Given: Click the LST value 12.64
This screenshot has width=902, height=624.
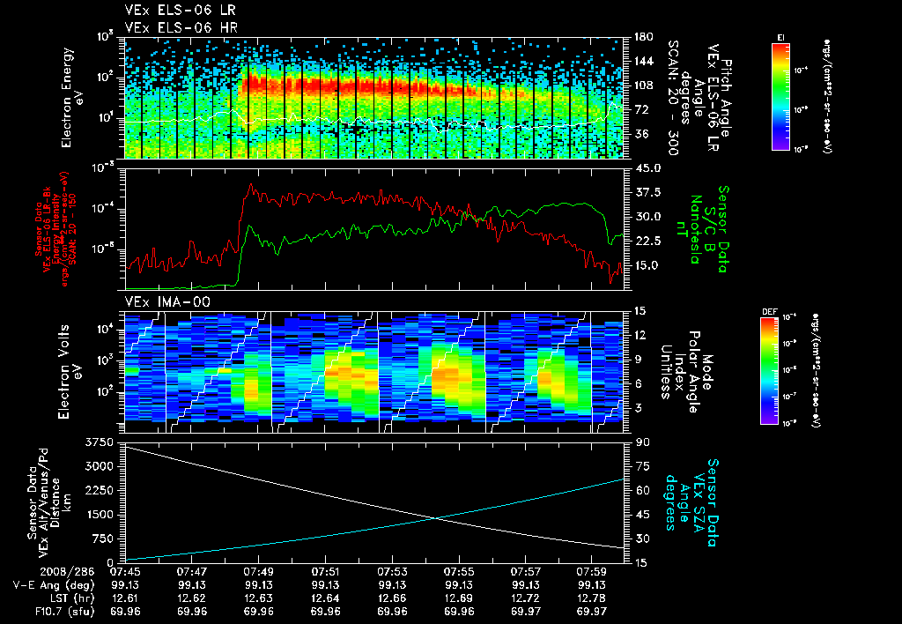Looking at the screenshot, I should point(326,598).
